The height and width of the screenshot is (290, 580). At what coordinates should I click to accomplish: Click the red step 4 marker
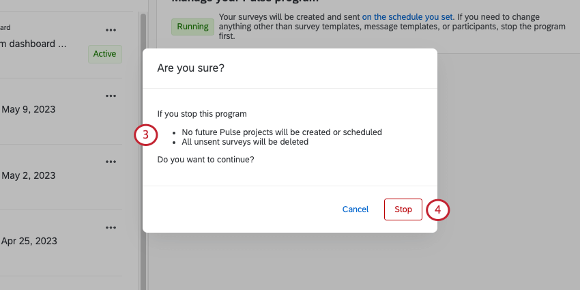tap(437, 209)
